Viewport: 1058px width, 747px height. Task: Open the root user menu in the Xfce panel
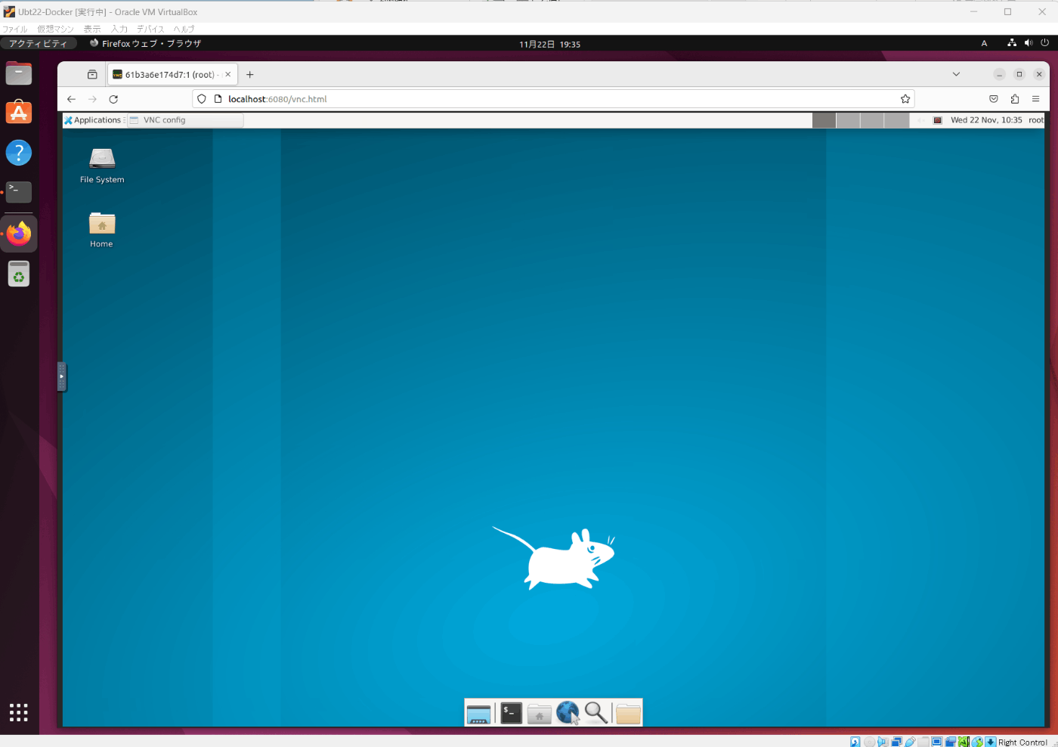click(x=1035, y=120)
